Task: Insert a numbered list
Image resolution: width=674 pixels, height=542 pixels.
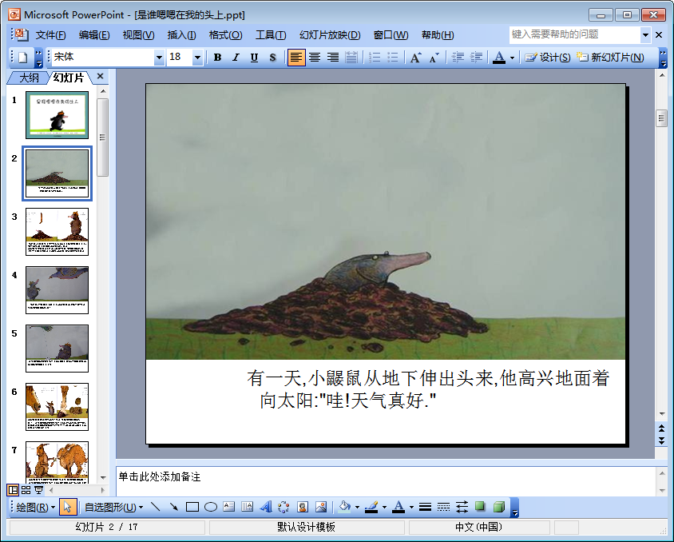Action: [375, 58]
